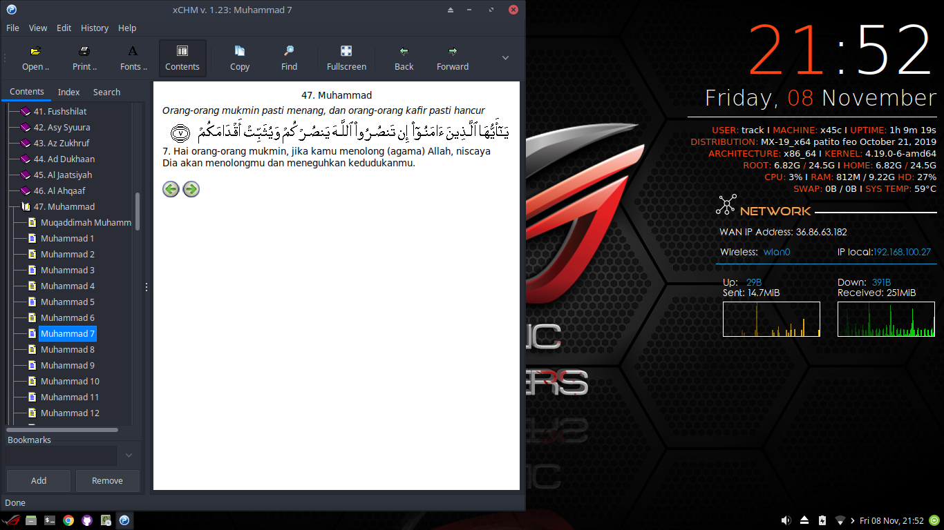Switch to the Search tab
The image size is (944, 530).
pos(106,92)
